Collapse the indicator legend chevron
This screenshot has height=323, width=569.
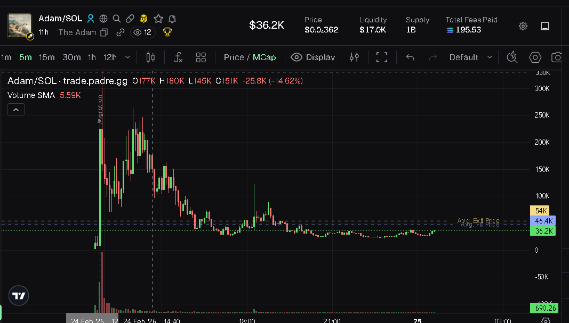pyautogui.click(x=16, y=110)
